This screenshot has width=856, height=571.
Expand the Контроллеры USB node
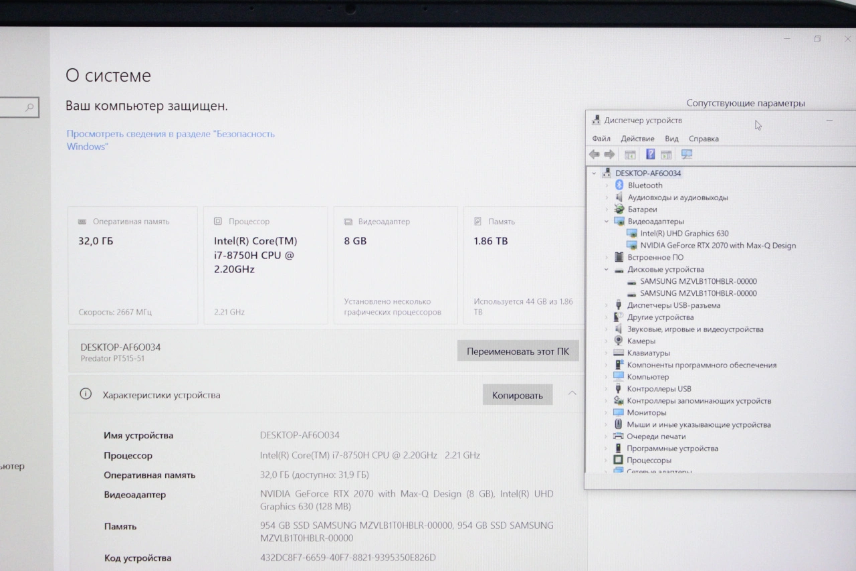click(x=607, y=389)
